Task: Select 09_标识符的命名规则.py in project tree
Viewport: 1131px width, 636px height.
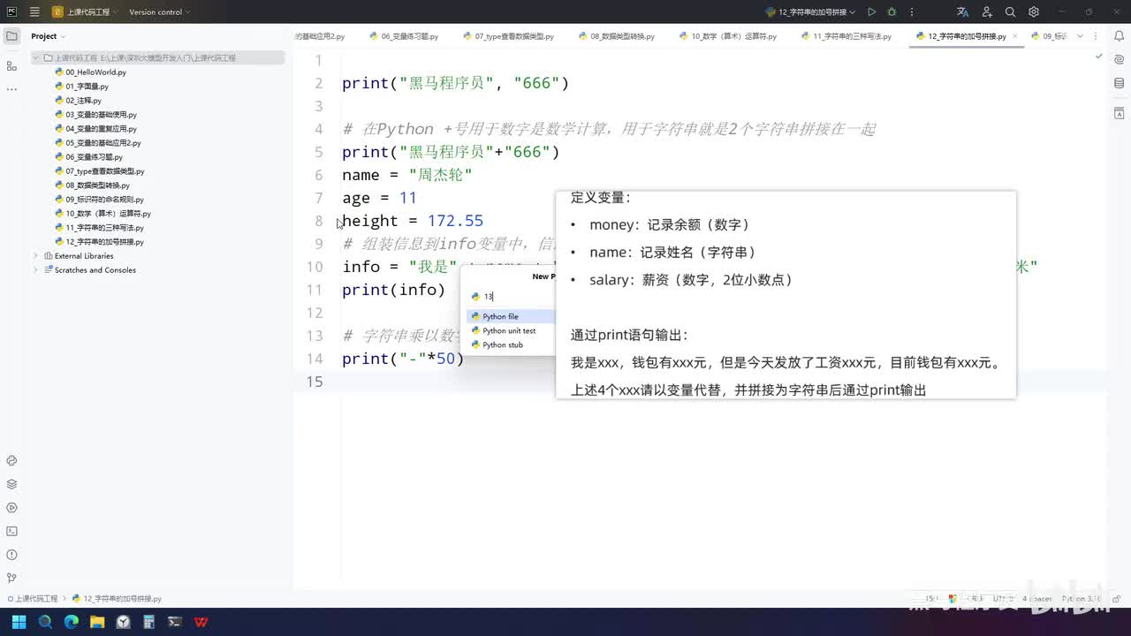Action: [x=99, y=200]
